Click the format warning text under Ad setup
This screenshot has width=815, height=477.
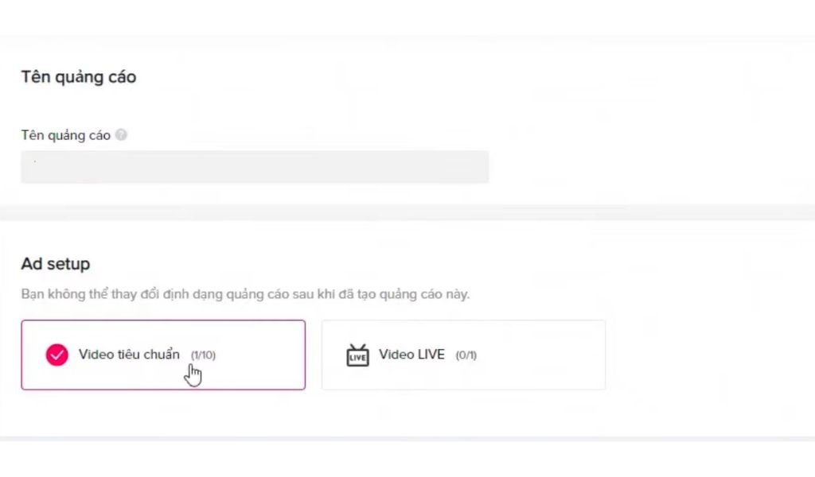tap(245, 293)
